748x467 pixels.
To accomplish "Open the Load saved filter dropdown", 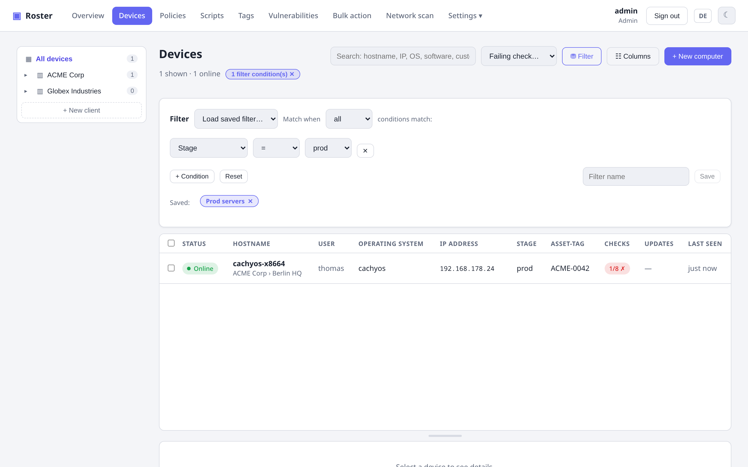I will (x=236, y=119).
